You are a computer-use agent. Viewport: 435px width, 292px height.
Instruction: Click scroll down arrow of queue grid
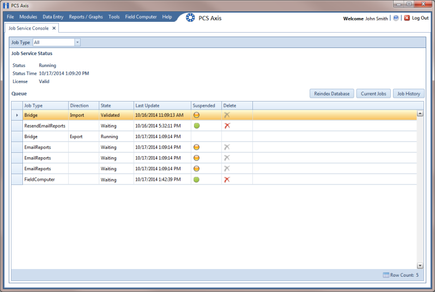click(420, 266)
